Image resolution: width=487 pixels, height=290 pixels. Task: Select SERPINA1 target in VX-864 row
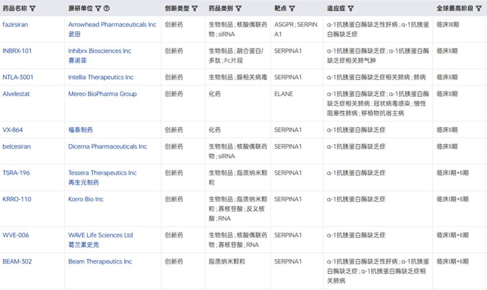pyautogui.click(x=288, y=130)
